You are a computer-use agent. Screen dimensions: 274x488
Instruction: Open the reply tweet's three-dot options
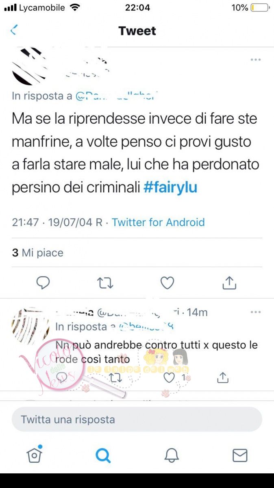(255, 312)
